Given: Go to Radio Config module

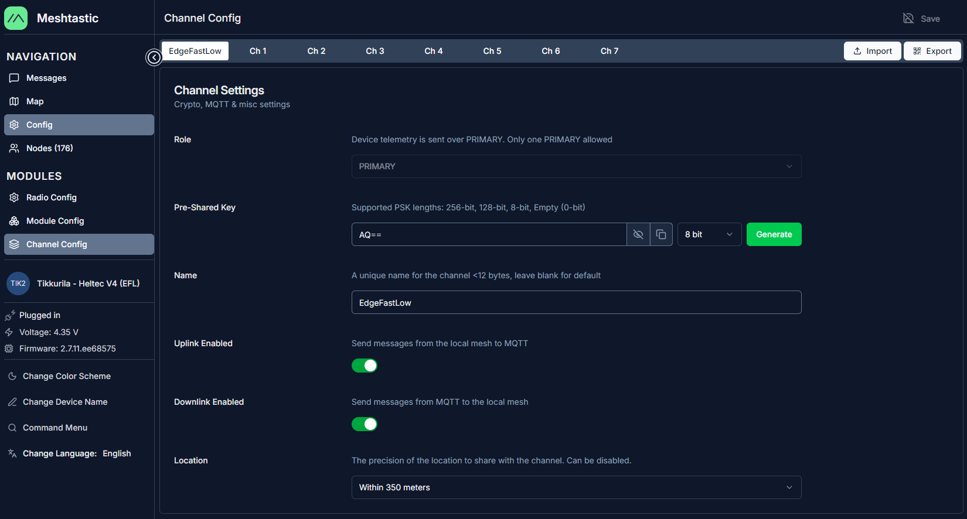Looking at the screenshot, I should click(51, 197).
